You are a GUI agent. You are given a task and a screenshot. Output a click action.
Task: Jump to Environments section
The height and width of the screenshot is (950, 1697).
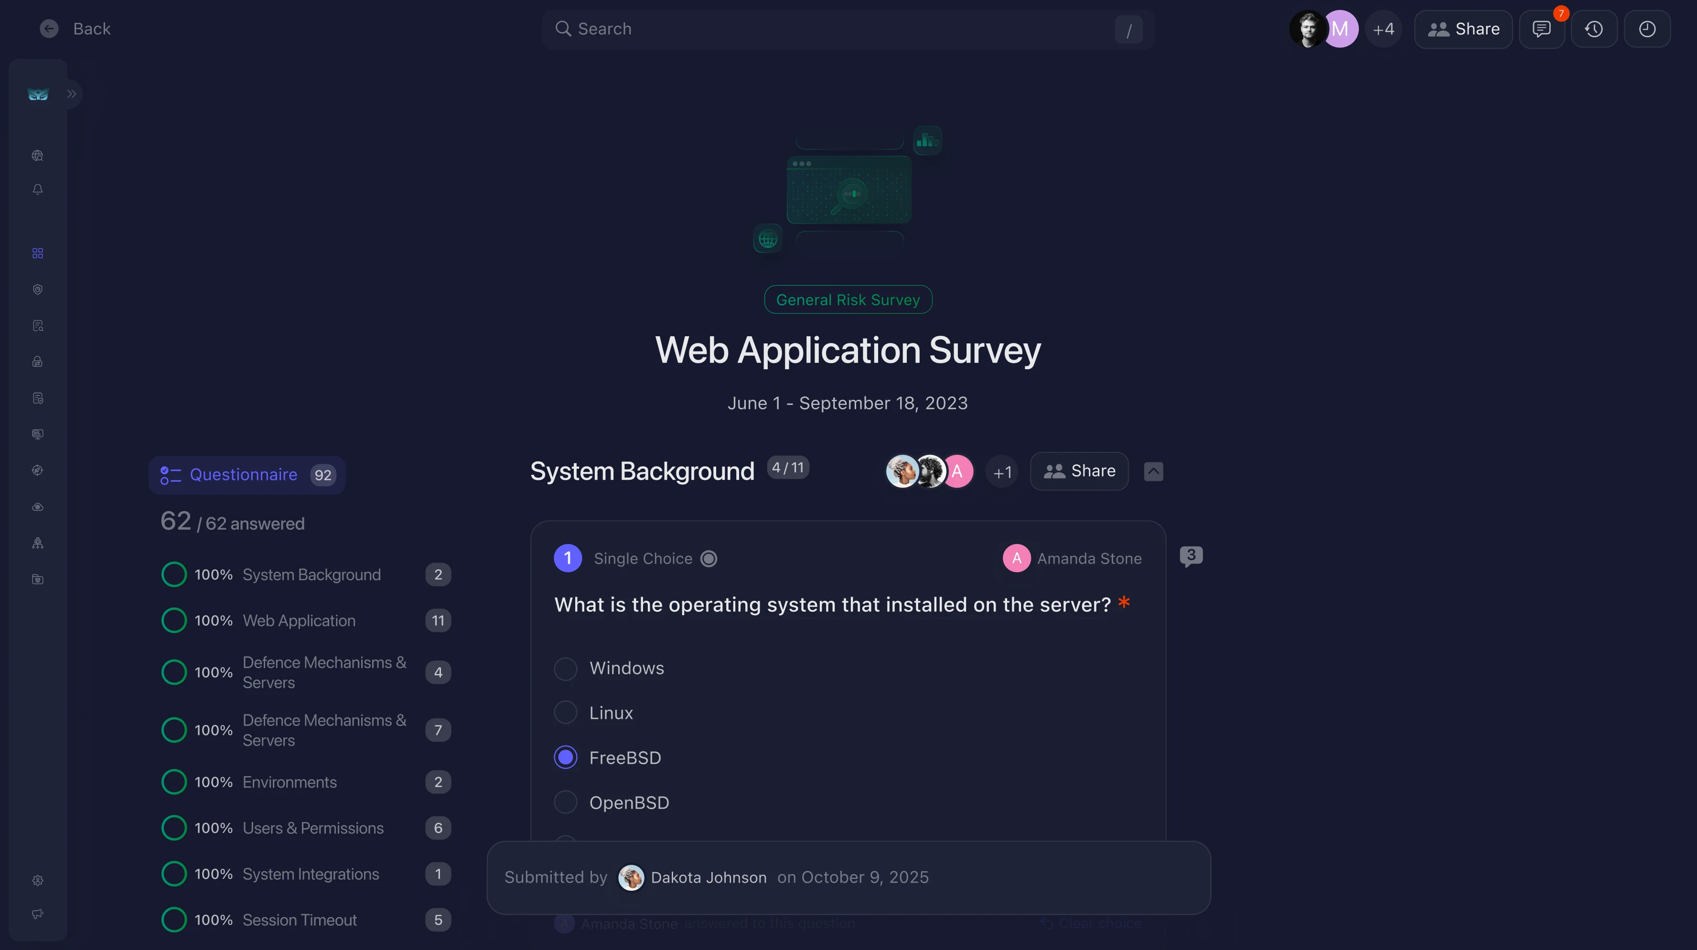pyautogui.click(x=306, y=782)
